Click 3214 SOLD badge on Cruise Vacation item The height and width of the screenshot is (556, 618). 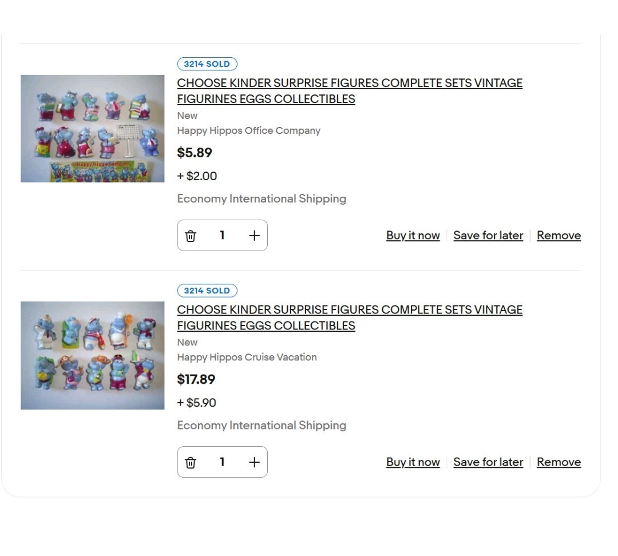(x=207, y=291)
